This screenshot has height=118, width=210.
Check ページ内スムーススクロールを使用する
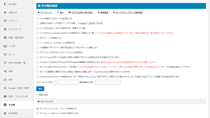(37, 43)
